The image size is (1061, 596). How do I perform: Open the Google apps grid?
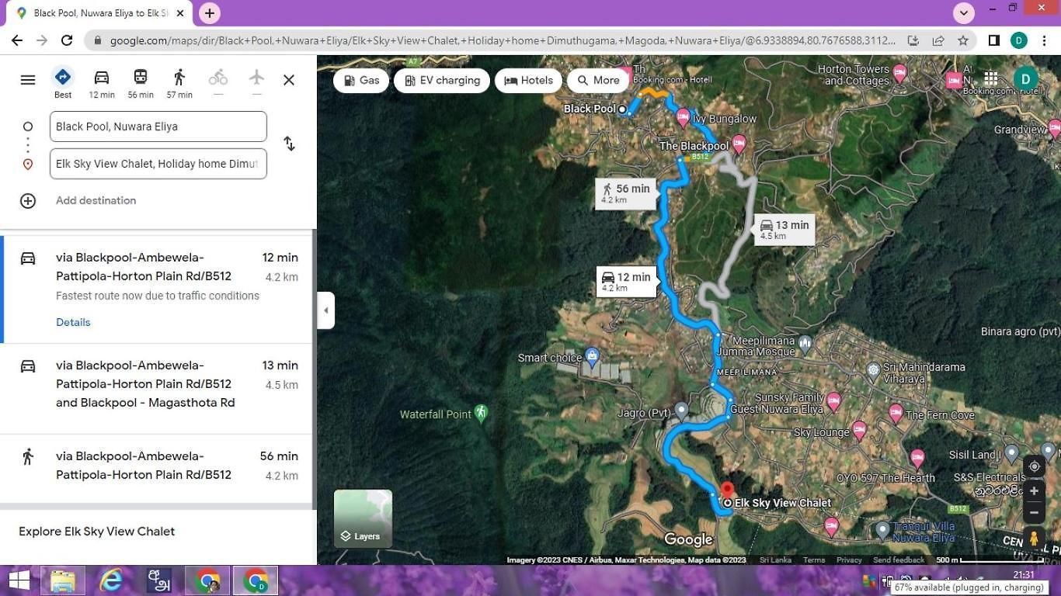tap(991, 78)
